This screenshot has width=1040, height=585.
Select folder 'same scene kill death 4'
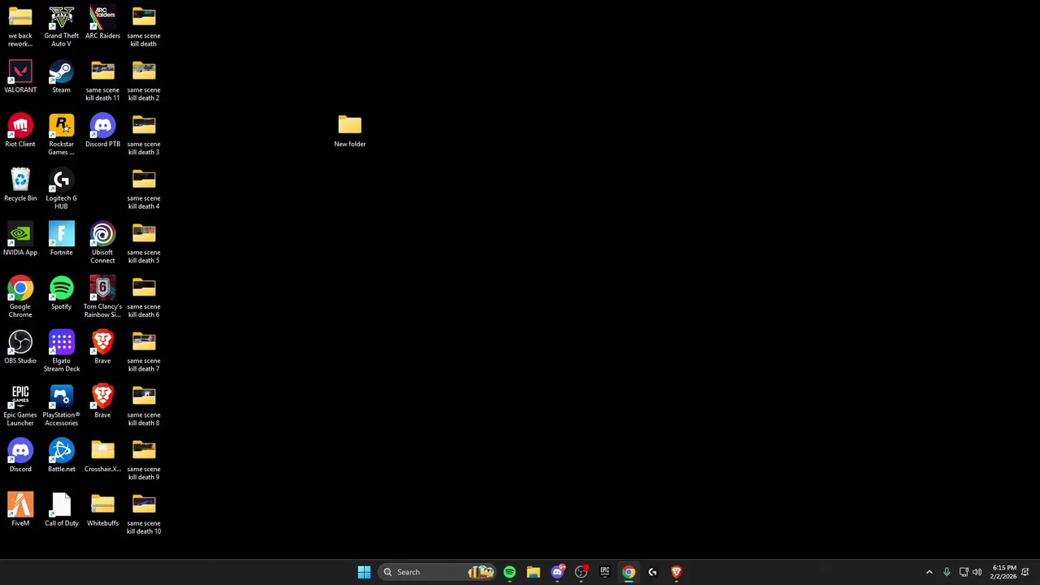point(144,189)
